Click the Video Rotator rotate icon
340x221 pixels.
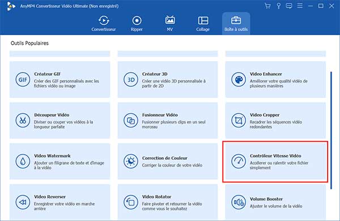[131, 202]
